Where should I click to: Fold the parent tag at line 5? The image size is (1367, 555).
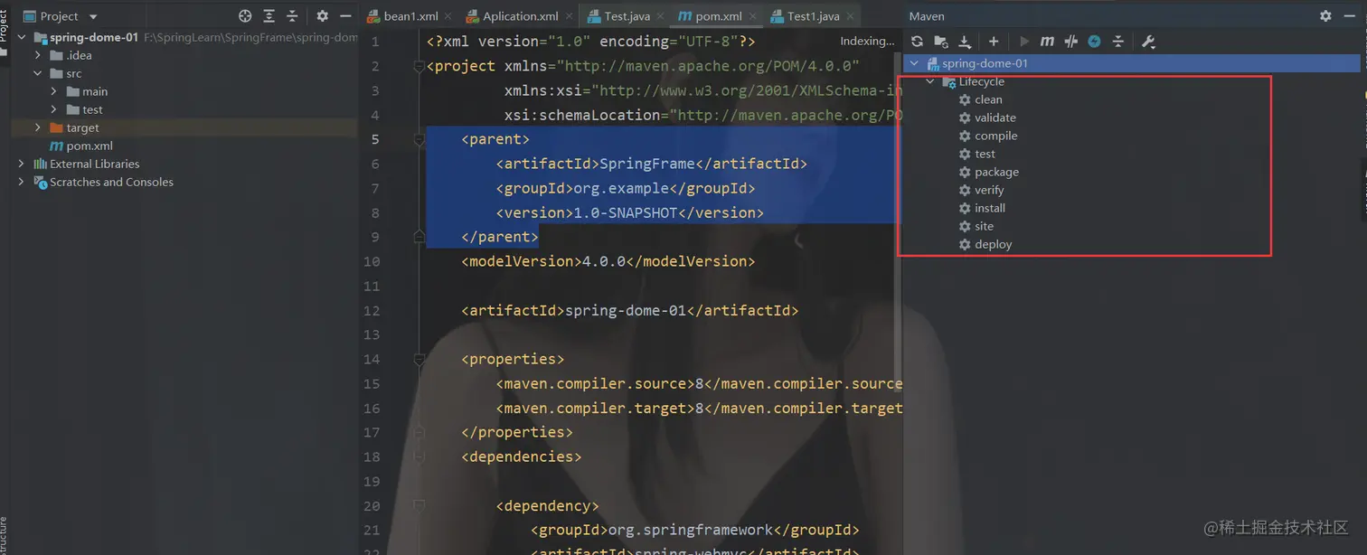click(419, 140)
